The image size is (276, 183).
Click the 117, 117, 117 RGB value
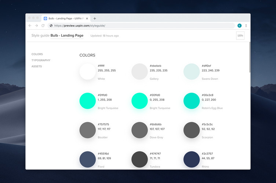(104, 129)
